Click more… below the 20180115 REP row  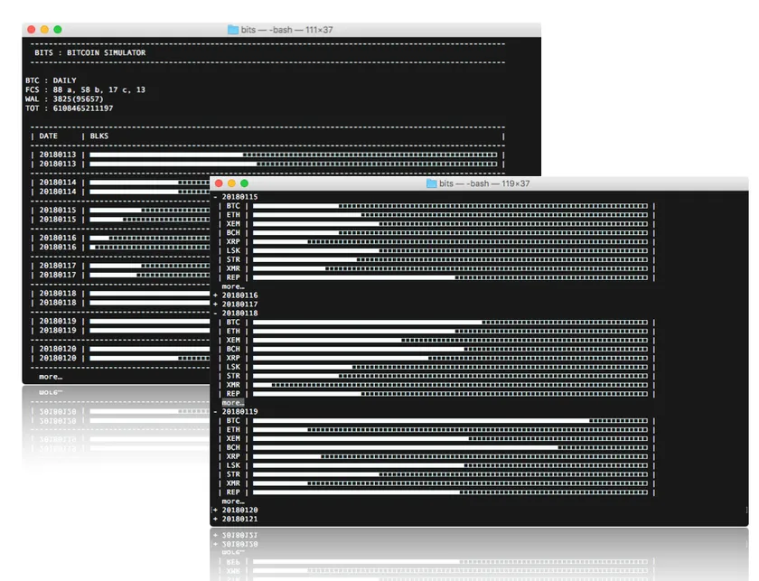tap(233, 286)
